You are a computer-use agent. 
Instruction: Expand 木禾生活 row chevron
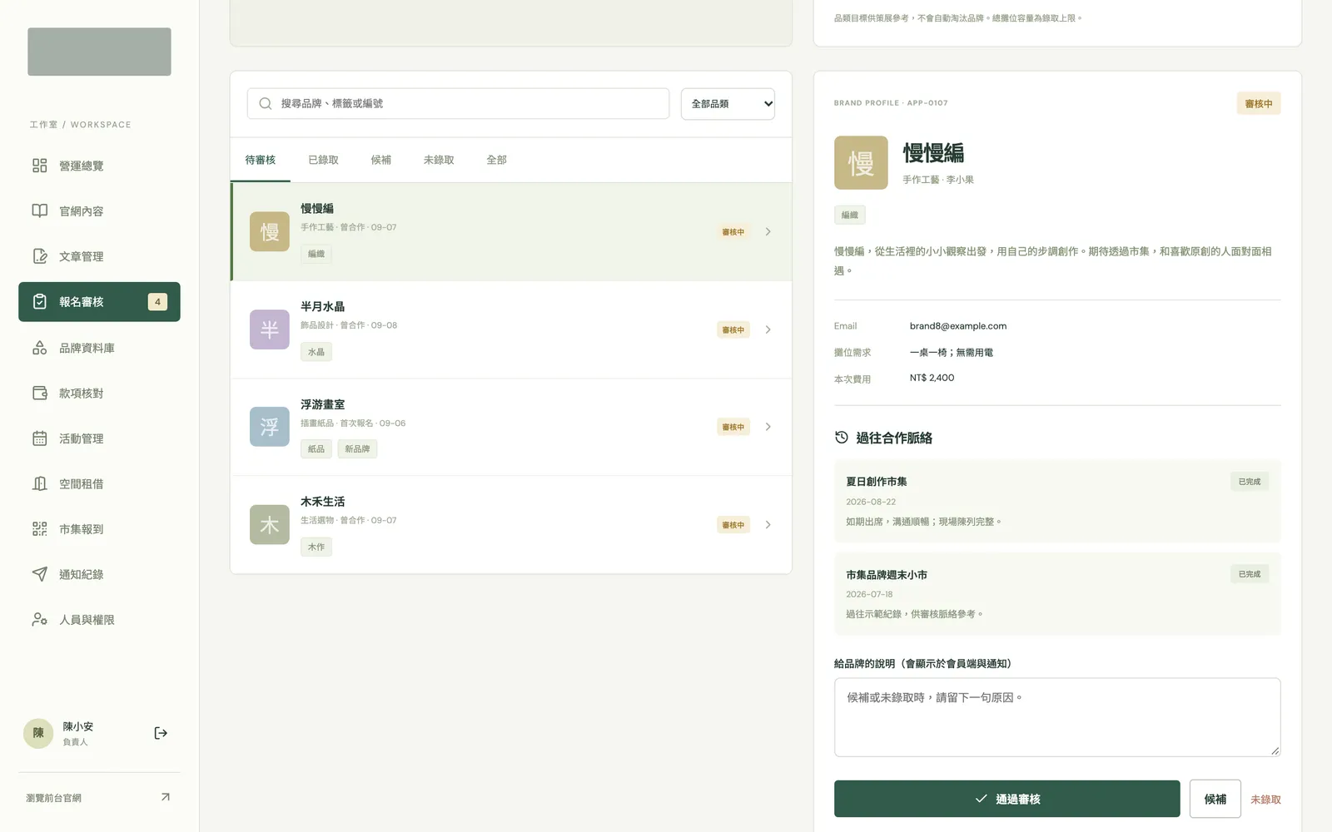click(x=768, y=525)
